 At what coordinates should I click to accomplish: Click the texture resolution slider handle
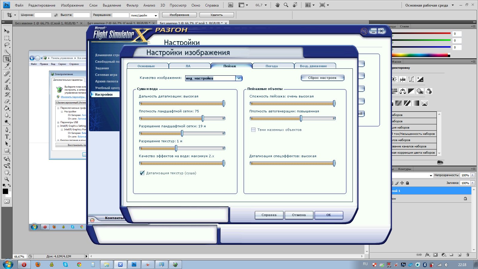(x=176, y=148)
